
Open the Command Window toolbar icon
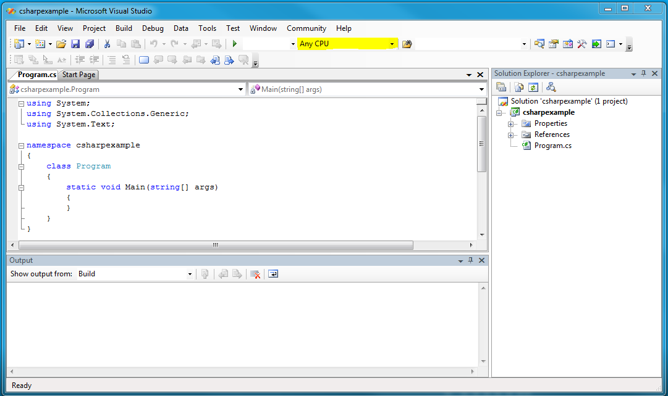pos(611,44)
